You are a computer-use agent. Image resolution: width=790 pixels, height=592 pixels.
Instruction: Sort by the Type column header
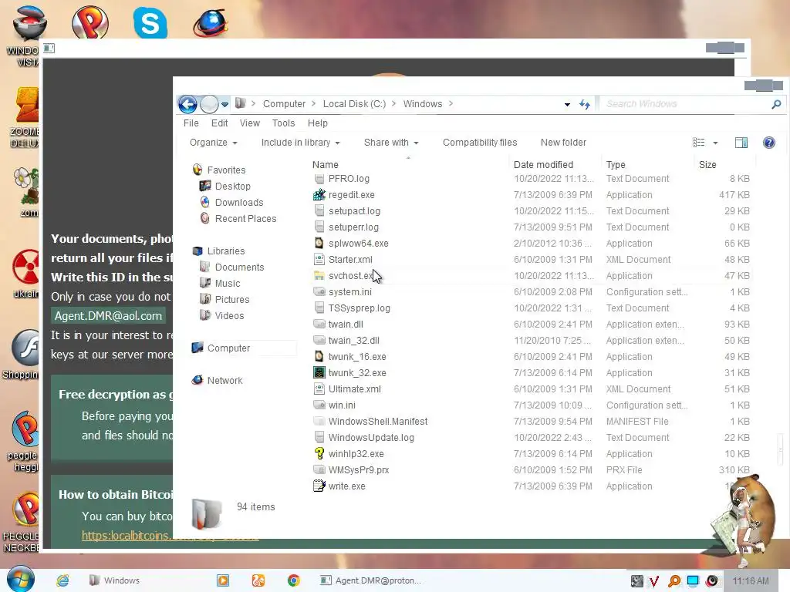[616, 165]
